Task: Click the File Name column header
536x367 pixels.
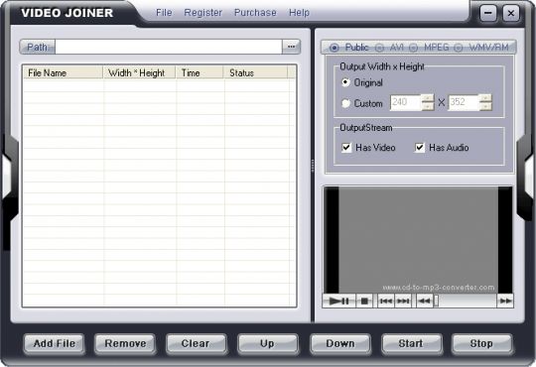Action: tap(63, 72)
